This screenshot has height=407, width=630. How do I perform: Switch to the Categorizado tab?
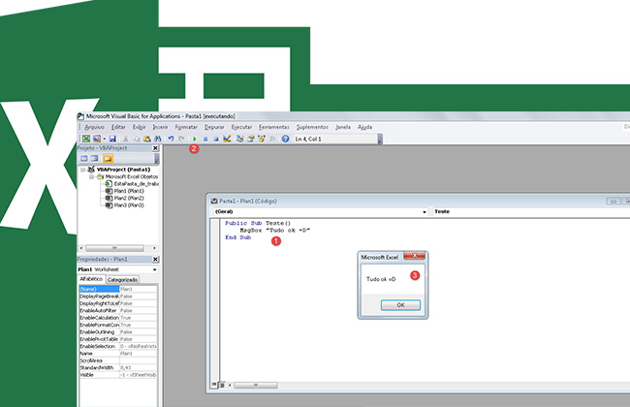click(122, 280)
